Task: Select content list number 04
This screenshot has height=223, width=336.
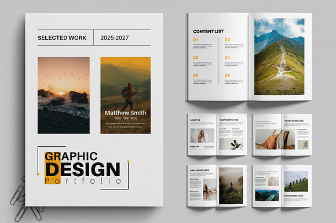Action: pos(227,57)
